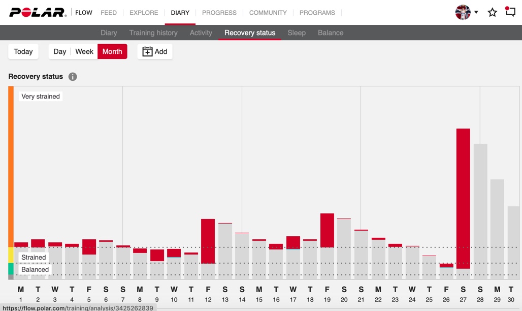Open the Progress menu
The width and height of the screenshot is (522, 311).
(219, 12)
